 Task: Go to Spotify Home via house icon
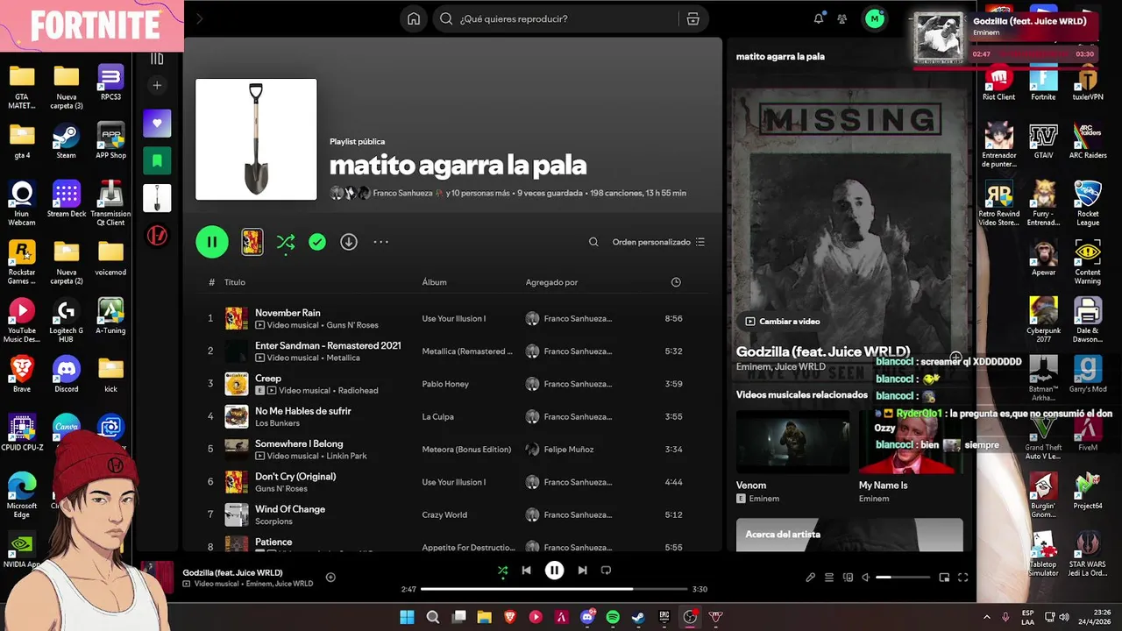(414, 18)
